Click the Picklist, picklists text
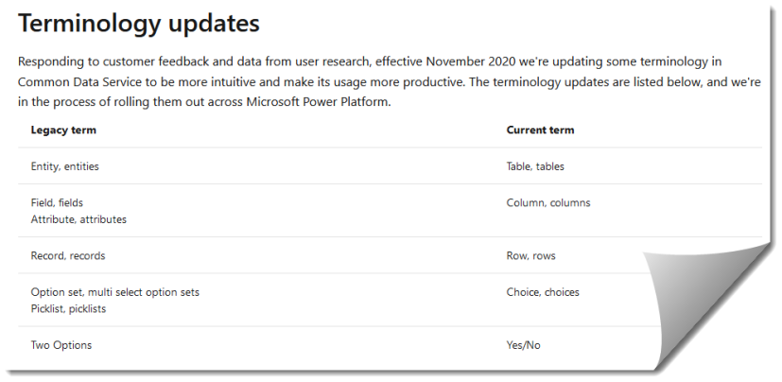 click(x=68, y=308)
